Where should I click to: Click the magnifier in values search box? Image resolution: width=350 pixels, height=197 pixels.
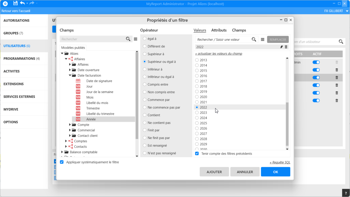pos(254,39)
